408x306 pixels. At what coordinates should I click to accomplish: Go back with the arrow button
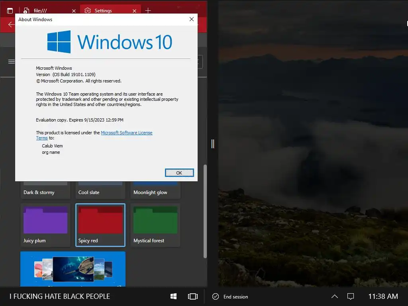click(x=11, y=25)
